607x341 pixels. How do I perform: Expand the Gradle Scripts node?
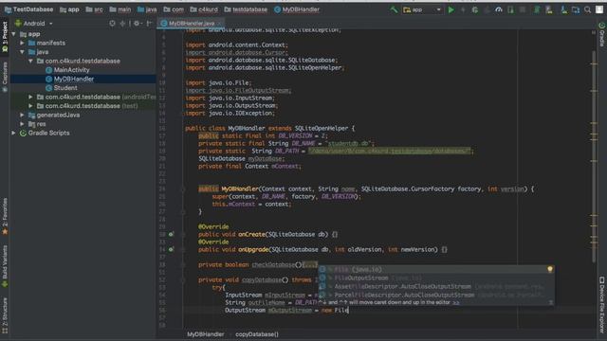14,133
